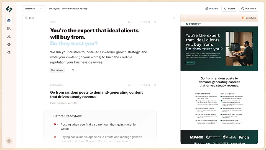Click the Comparison subtitle placeholder field
Viewport: 266px width, 150px height.
pos(64,103)
